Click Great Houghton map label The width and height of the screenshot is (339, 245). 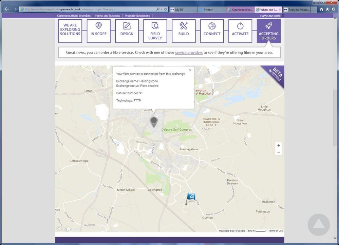tap(240, 122)
